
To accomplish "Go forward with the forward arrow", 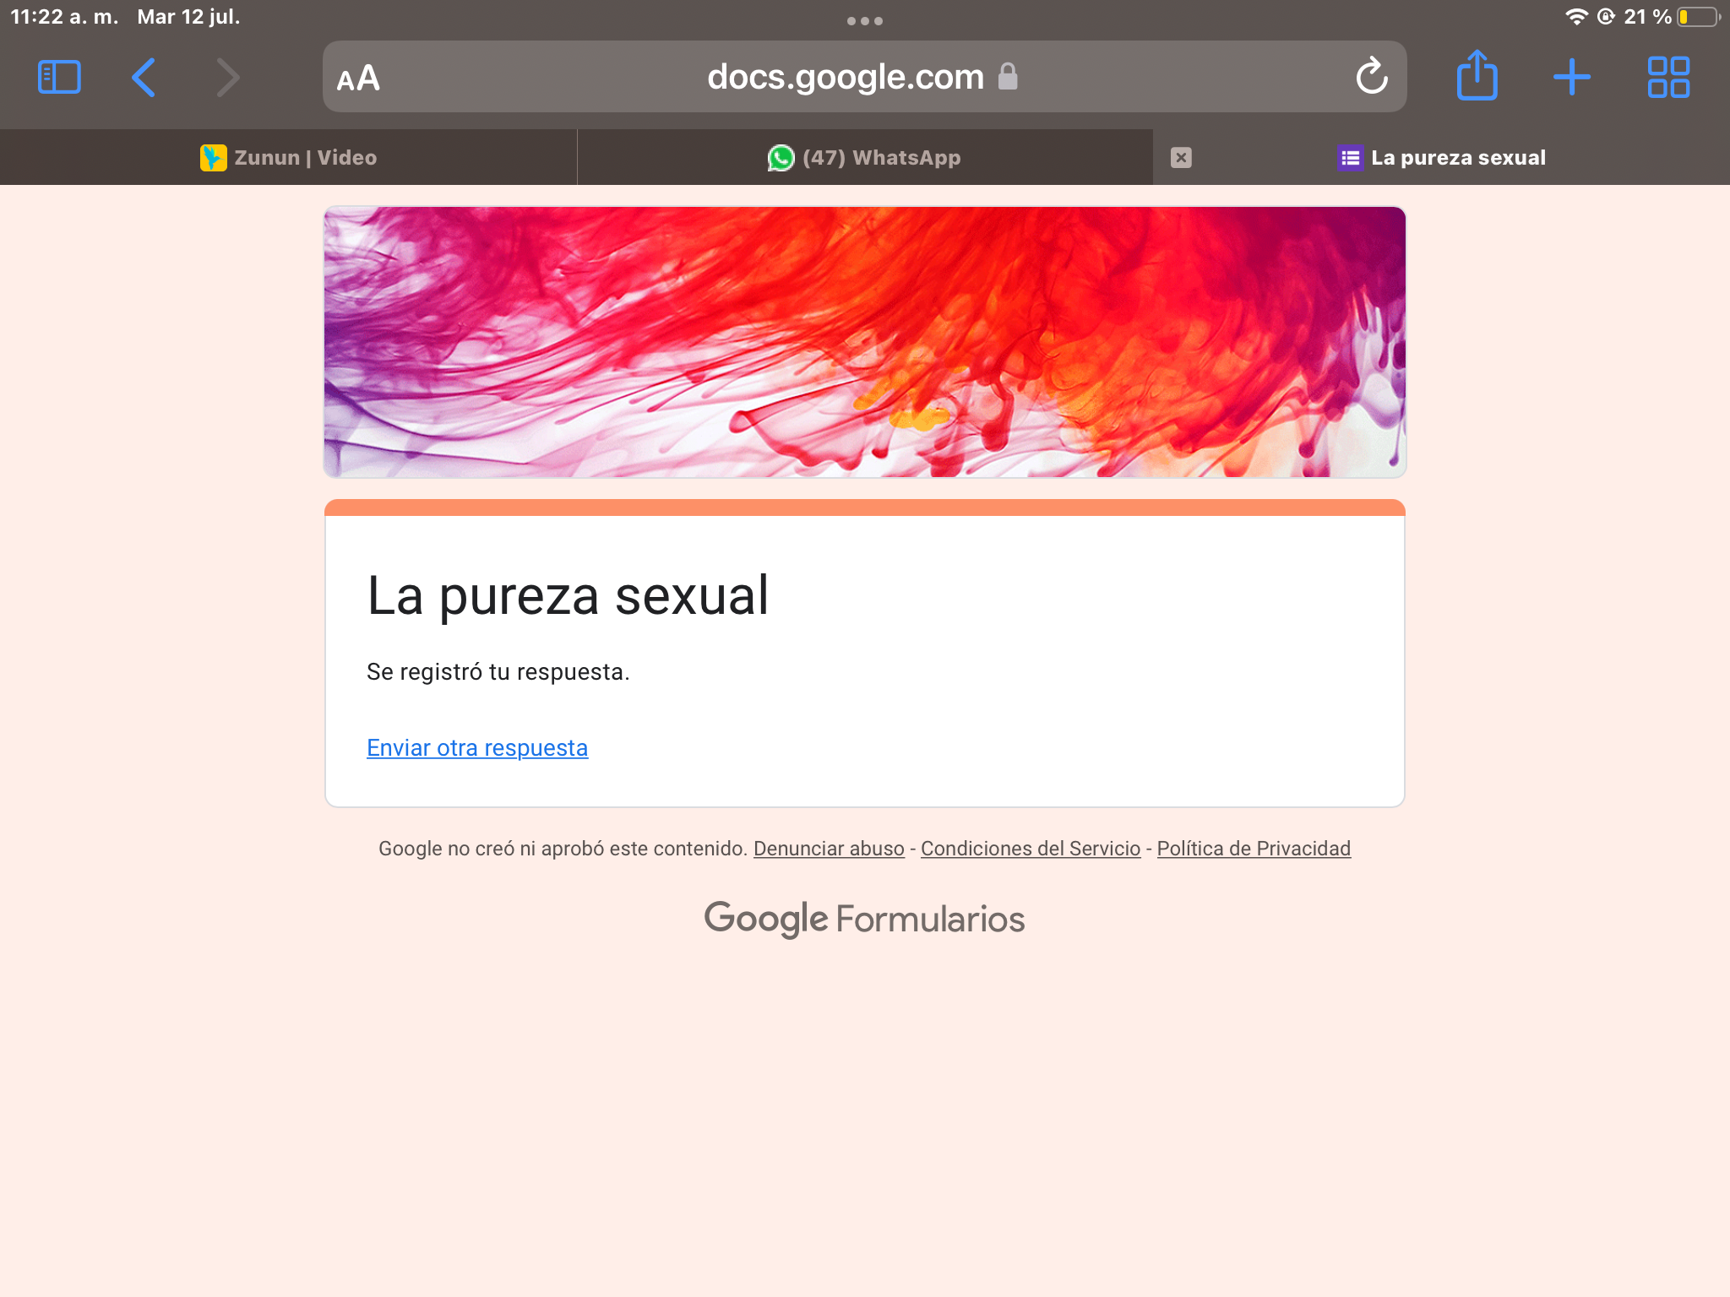I will (227, 77).
